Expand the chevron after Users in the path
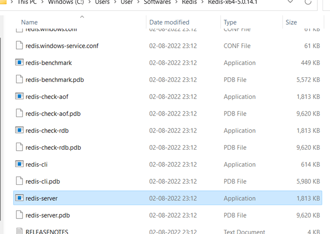 pyautogui.click(x=115, y=2)
